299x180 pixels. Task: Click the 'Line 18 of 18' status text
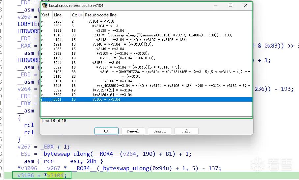pos(54,121)
